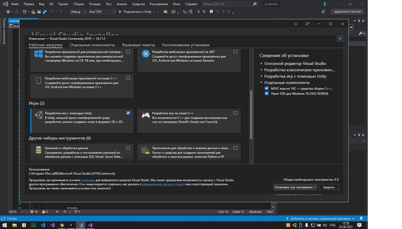Click the Undo toolbar icon
The image size is (402, 229).
click(x=52, y=12)
